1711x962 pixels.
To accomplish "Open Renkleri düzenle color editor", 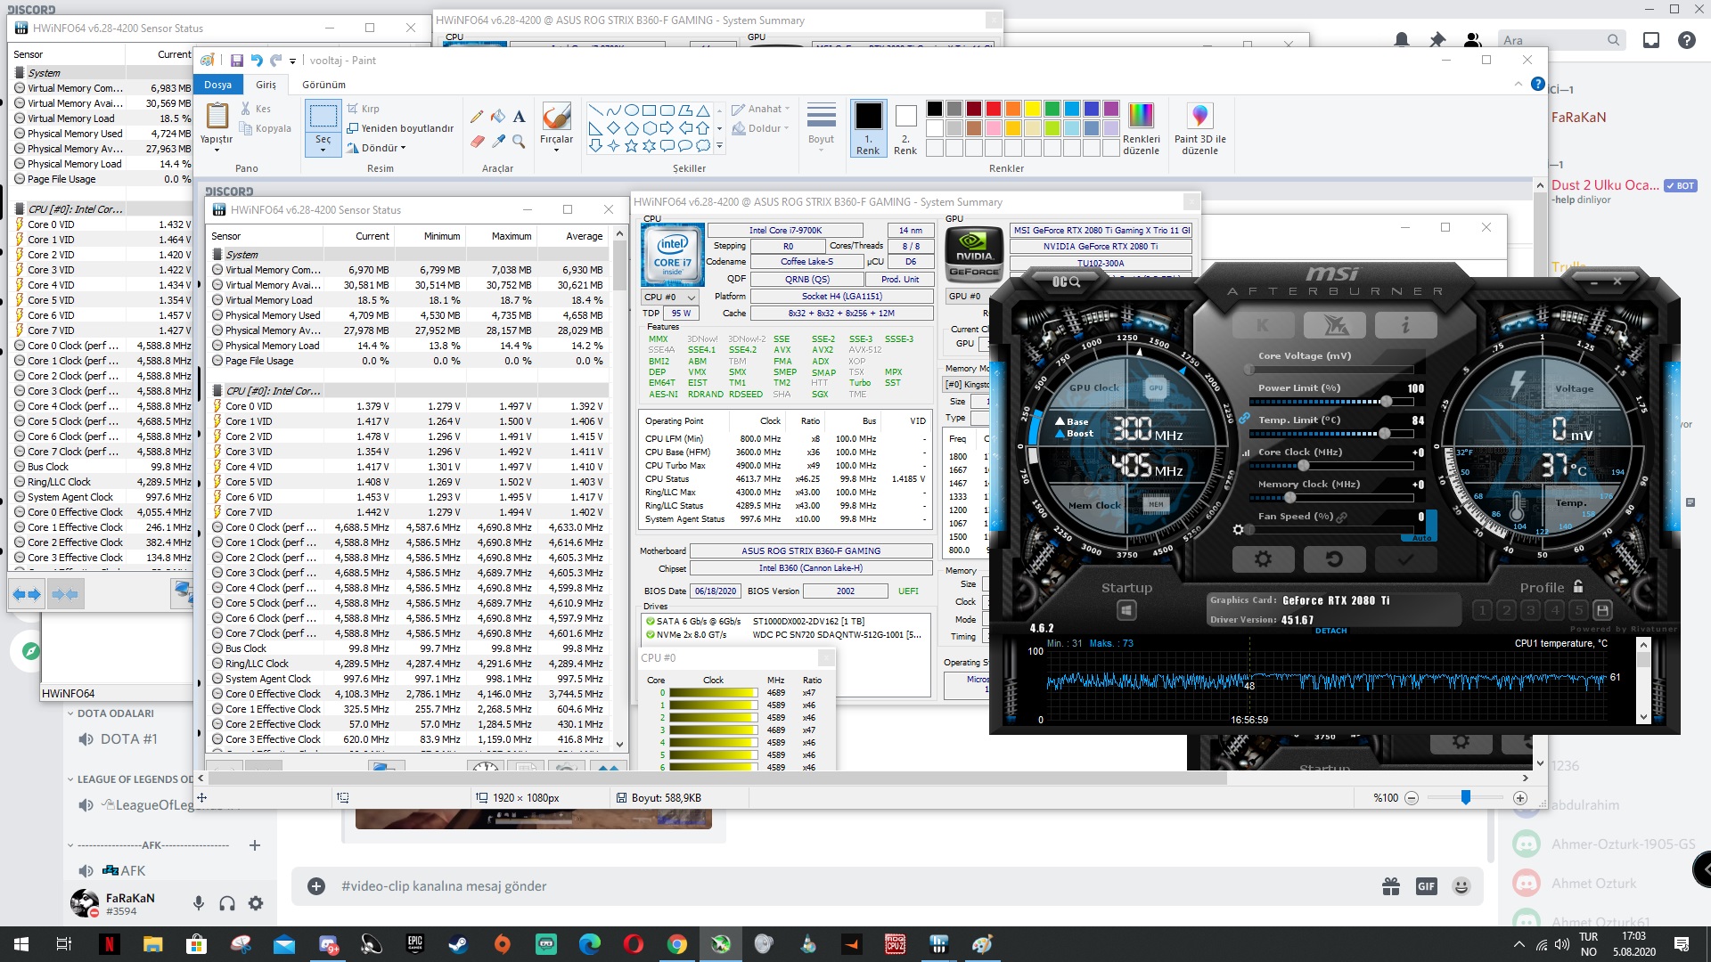I will (x=1141, y=128).
